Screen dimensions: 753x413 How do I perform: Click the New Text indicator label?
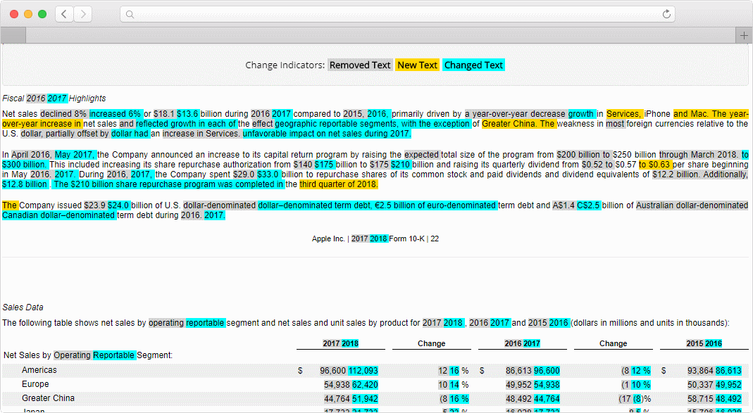417,65
